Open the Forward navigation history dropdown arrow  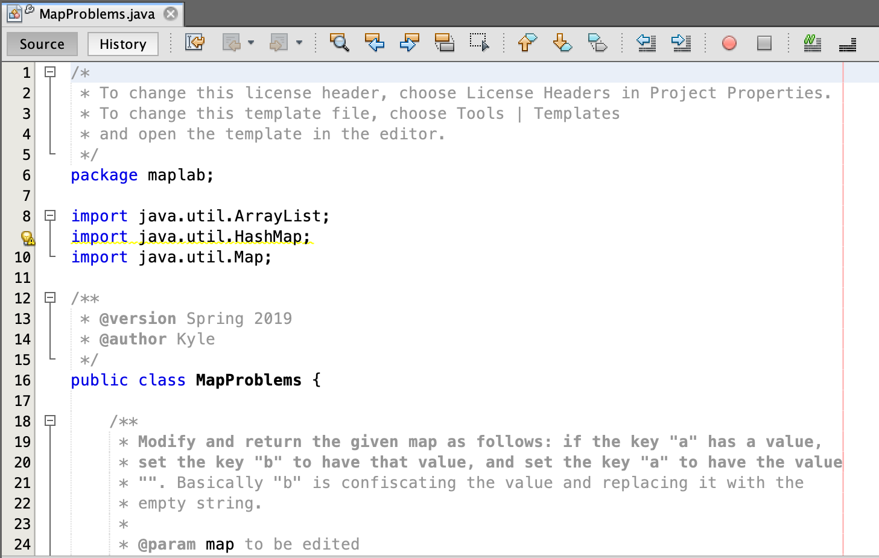click(299, 43)
